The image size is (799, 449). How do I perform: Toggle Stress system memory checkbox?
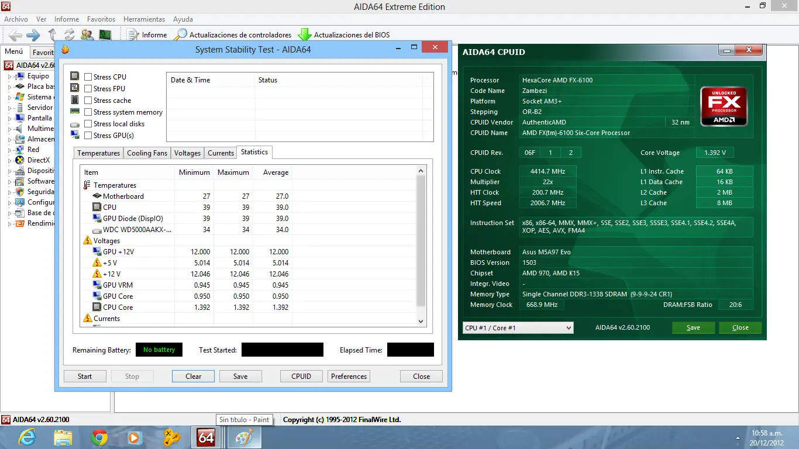88,112
